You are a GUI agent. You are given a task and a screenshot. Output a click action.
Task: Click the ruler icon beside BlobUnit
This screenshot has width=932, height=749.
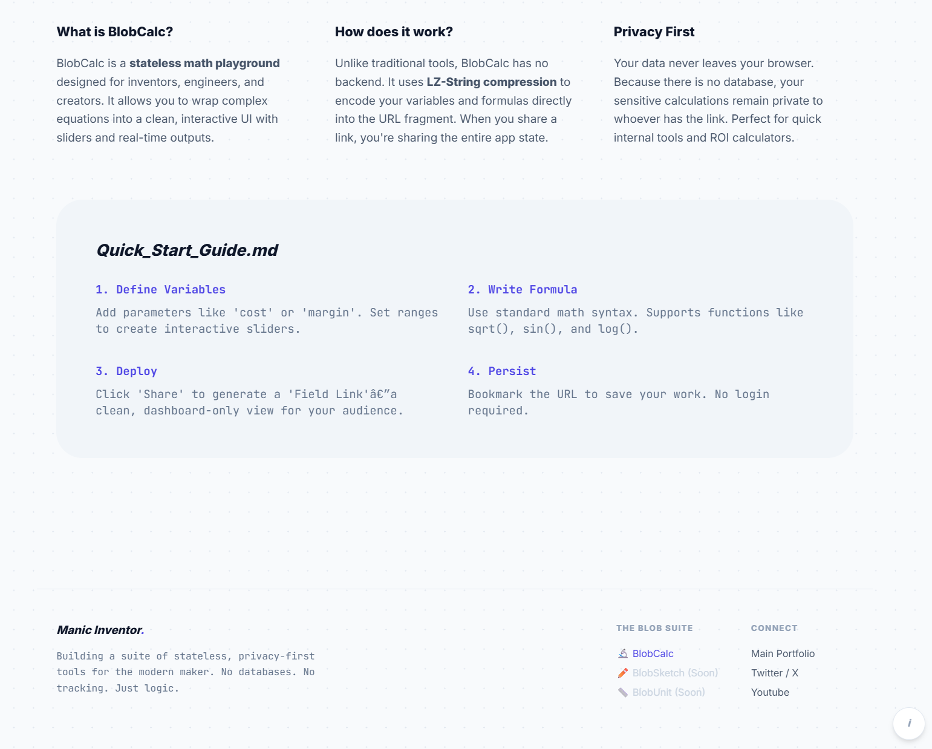622,692
